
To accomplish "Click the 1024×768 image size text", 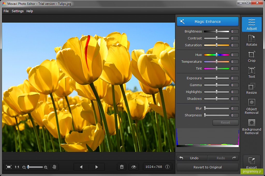I will tap(154, 167).
